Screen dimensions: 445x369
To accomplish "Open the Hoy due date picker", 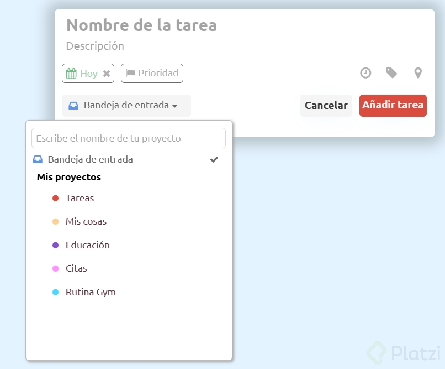I will click(x=88, y=74).
